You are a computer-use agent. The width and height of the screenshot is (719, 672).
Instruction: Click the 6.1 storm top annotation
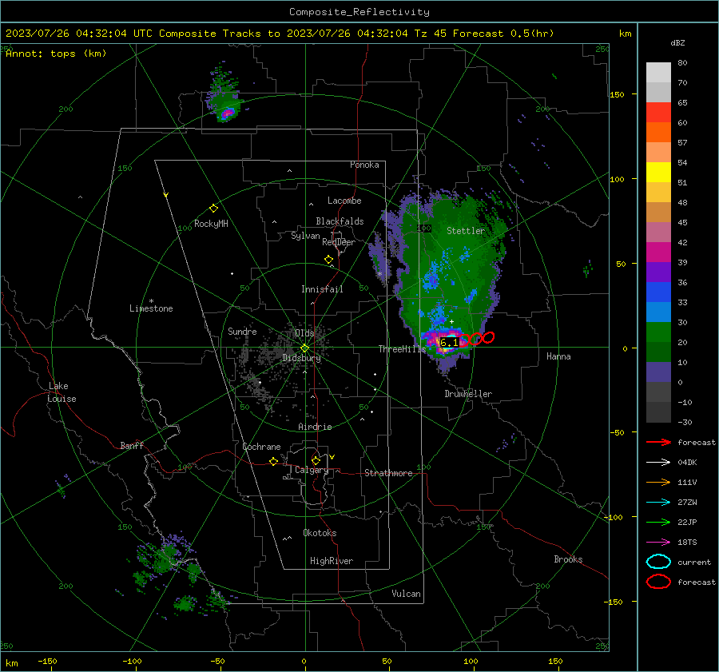(449, 343)
